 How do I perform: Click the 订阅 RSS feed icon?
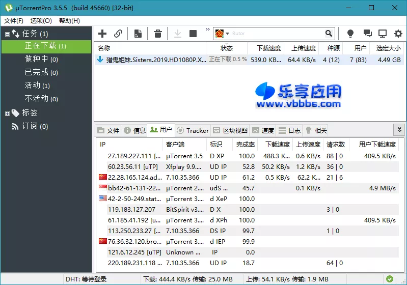tap(15, 127)
